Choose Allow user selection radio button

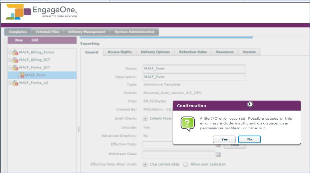click(x=186, y=164)
